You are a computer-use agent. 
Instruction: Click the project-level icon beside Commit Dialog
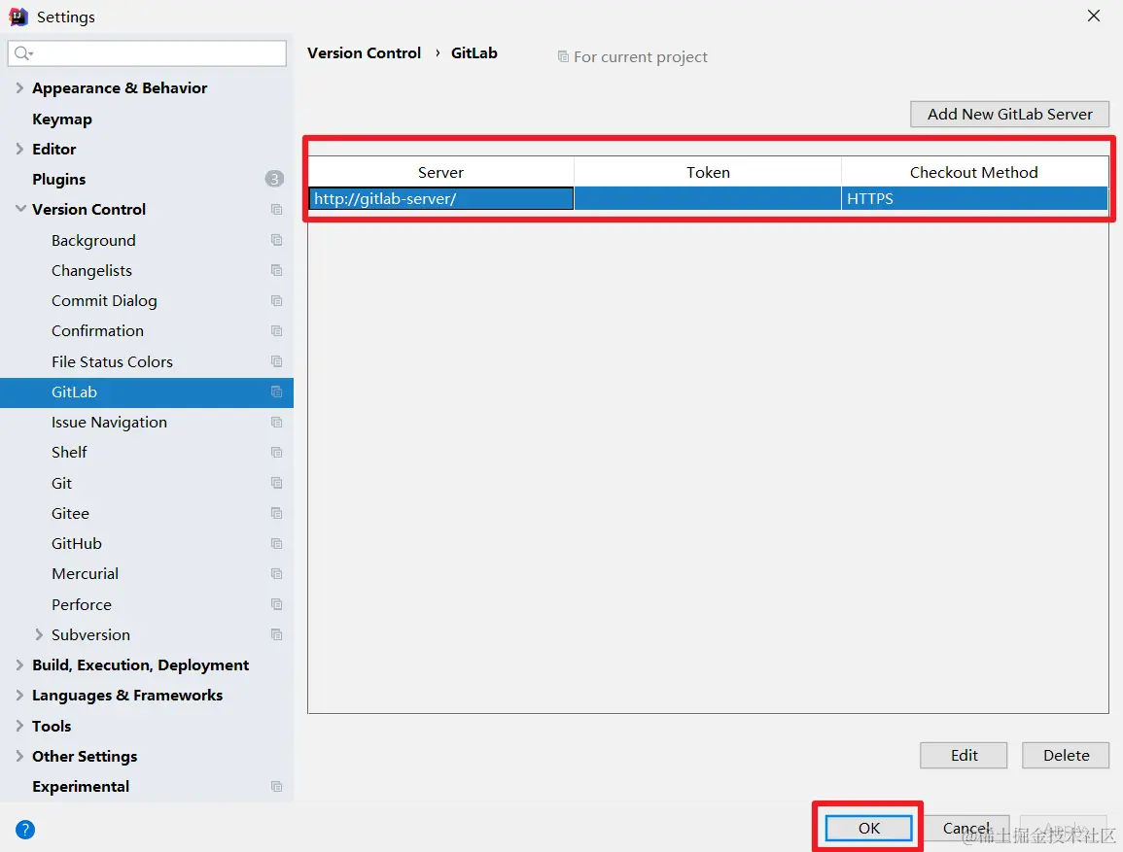point(276,301)
